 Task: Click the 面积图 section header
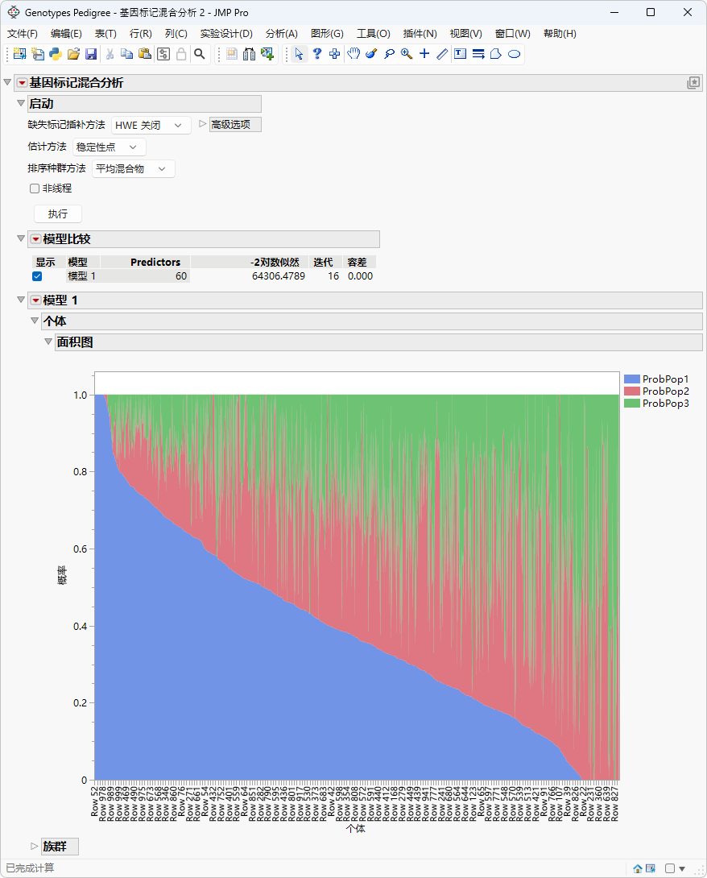[x=378, y=342]
